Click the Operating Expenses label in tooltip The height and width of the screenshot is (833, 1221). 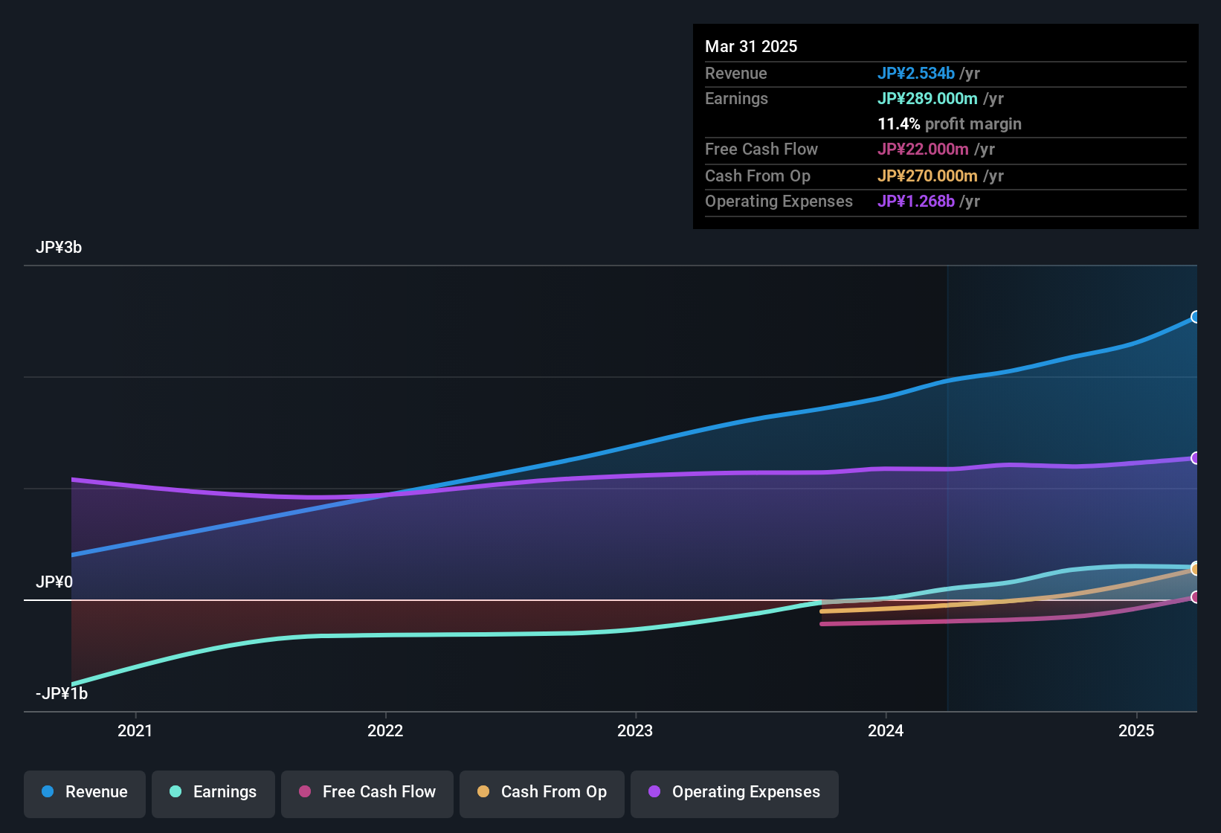point(779,201)
